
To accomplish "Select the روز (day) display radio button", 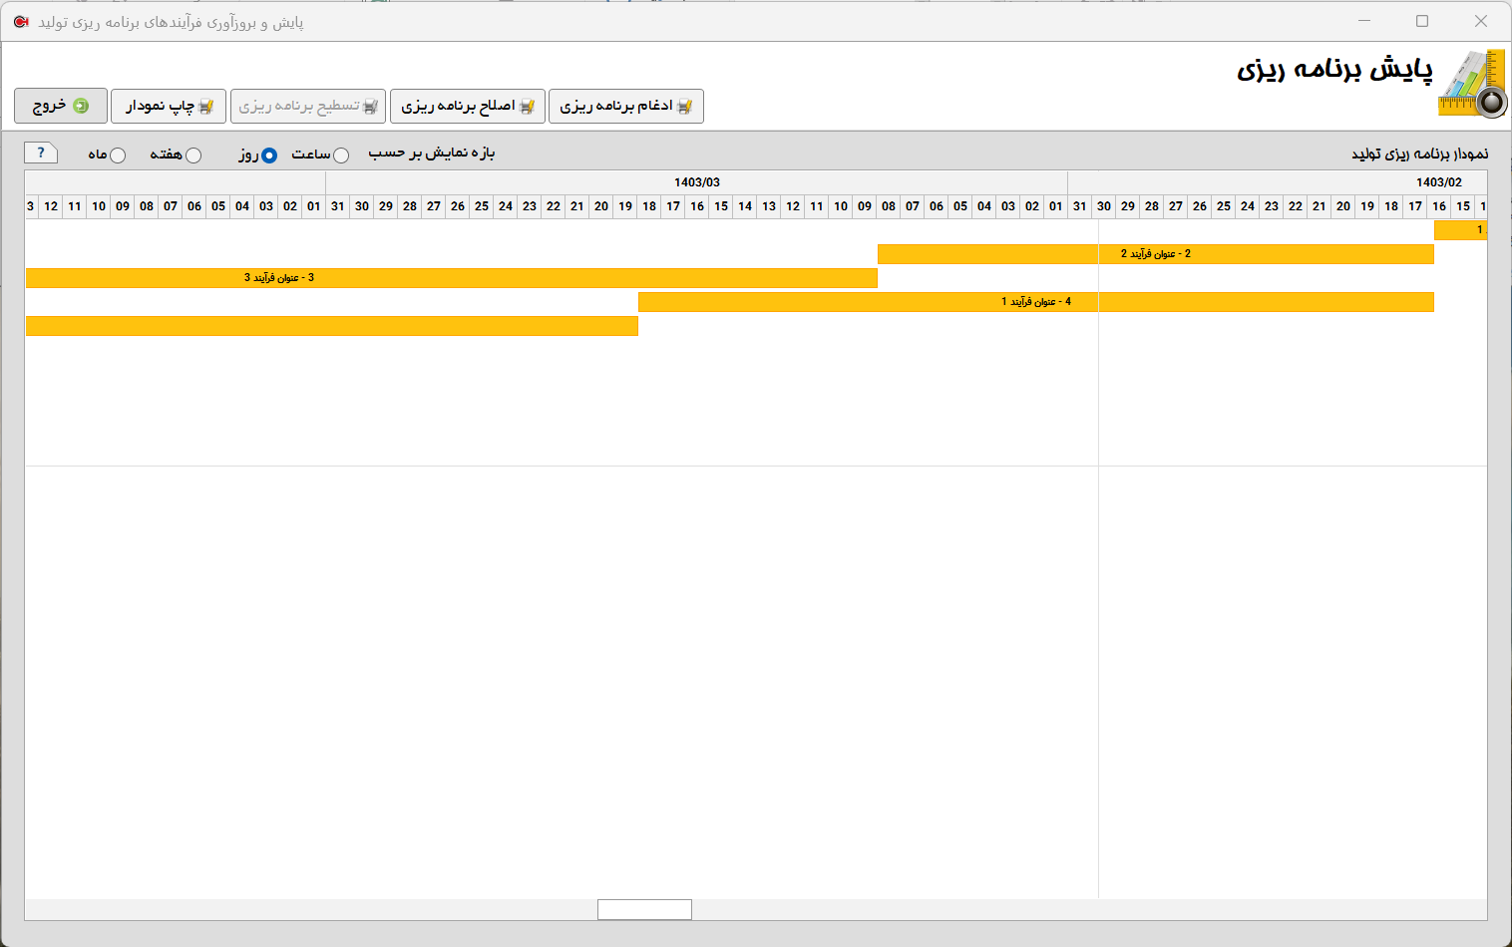I will [x=269, y=156].
